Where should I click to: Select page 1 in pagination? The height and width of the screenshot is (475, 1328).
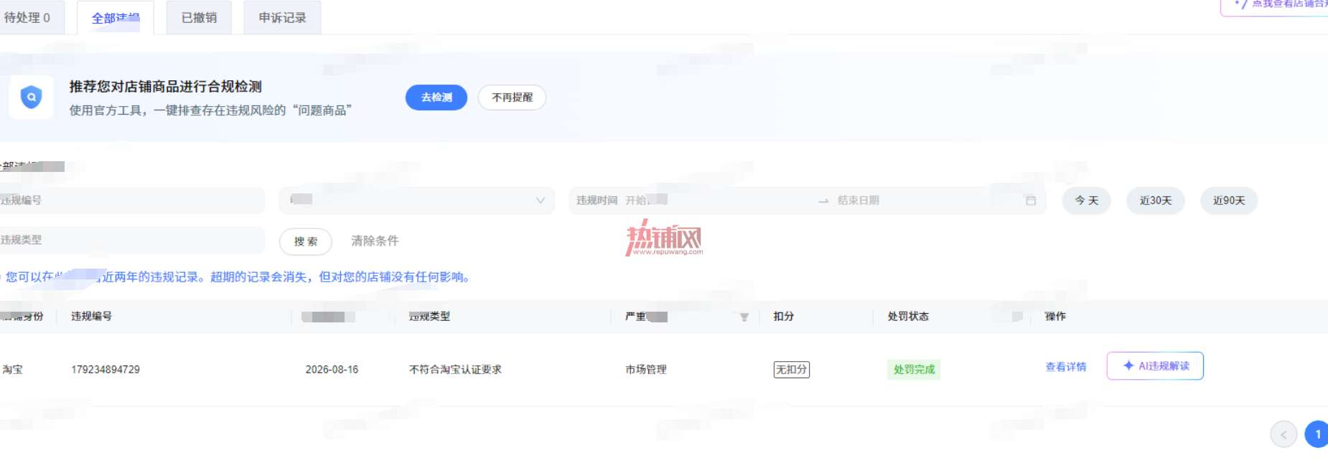pos(1317,434)
